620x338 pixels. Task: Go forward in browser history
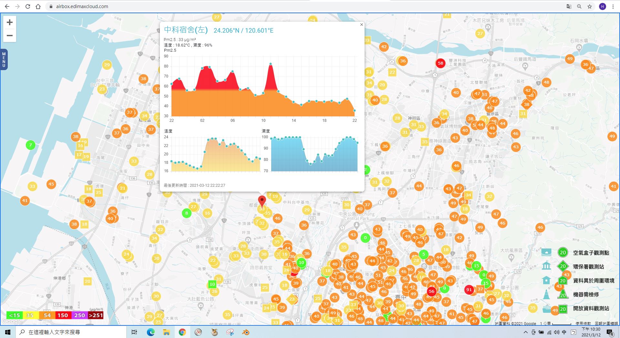pos(17,6)
